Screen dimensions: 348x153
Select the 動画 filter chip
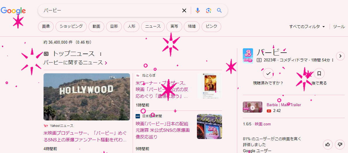96,27
